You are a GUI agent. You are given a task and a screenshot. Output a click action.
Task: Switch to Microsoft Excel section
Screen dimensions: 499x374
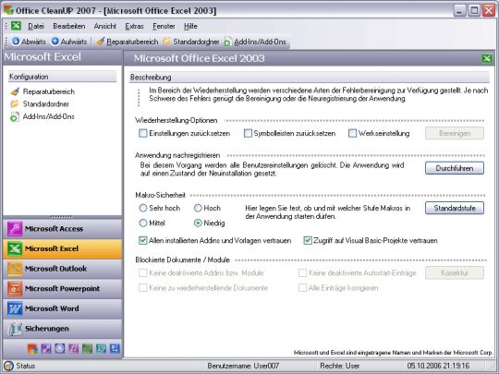pyautogui.click(x=63, y=248)
